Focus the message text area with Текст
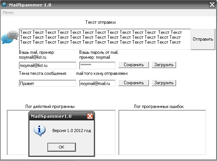The image size is (218, 161). point(105,39)
